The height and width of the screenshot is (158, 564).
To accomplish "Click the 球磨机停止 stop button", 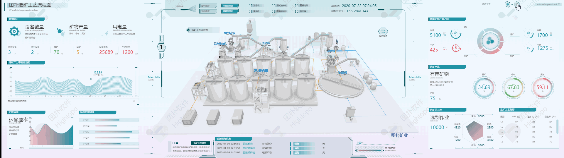I will point(230,11).
